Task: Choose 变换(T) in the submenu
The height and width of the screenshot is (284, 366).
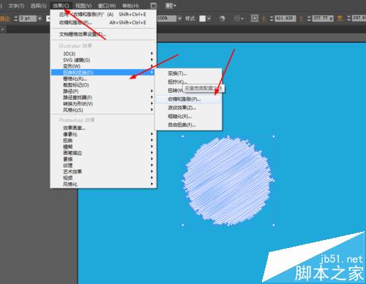Action: pos(188,73)
